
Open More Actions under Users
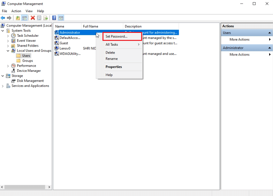[247, 39]
